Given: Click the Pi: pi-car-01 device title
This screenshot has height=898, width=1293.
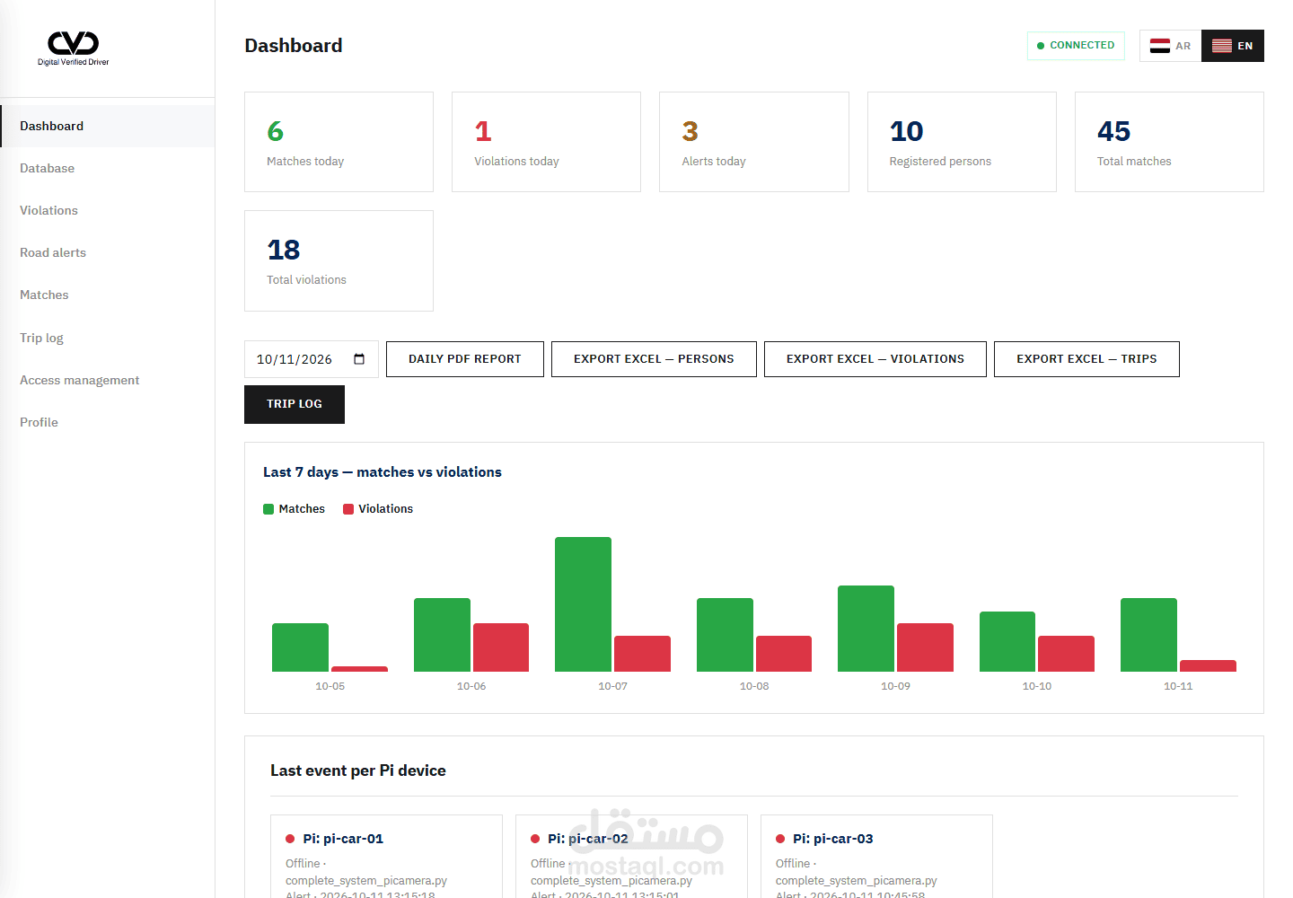Looking at the screenshot, I should (x=343, y=839).
